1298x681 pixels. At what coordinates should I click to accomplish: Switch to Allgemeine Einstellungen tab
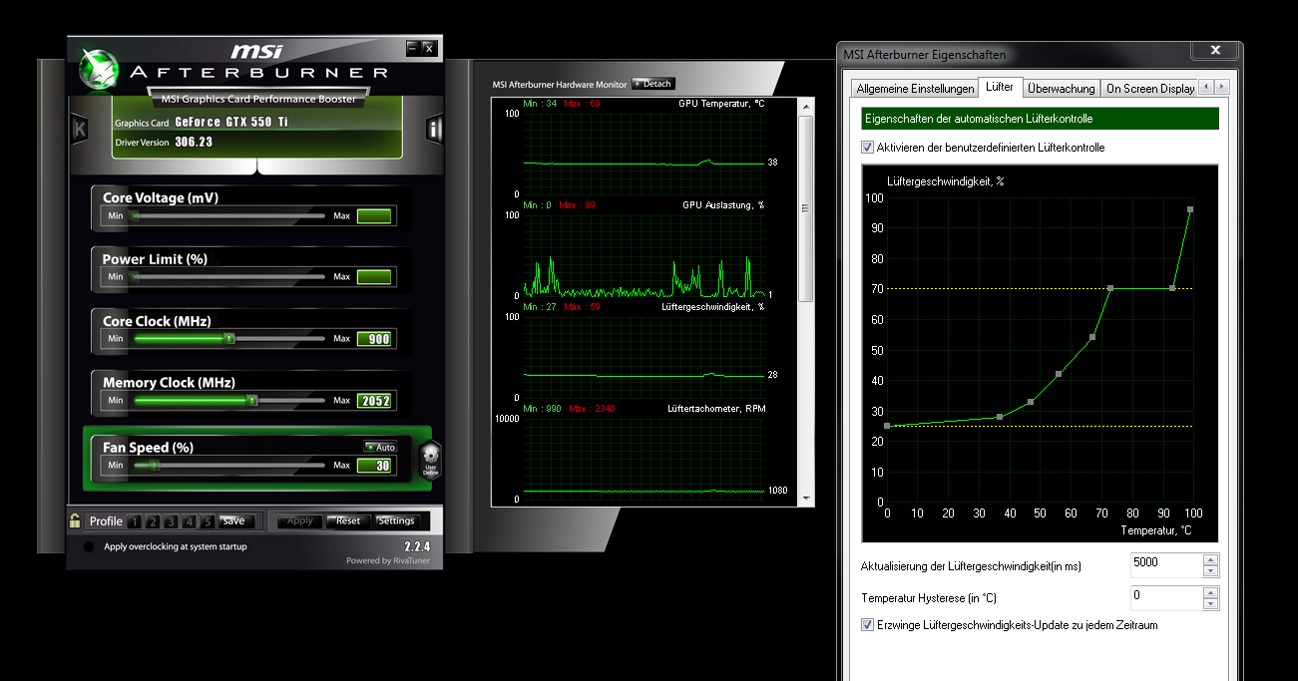click(x=915, y=89)
